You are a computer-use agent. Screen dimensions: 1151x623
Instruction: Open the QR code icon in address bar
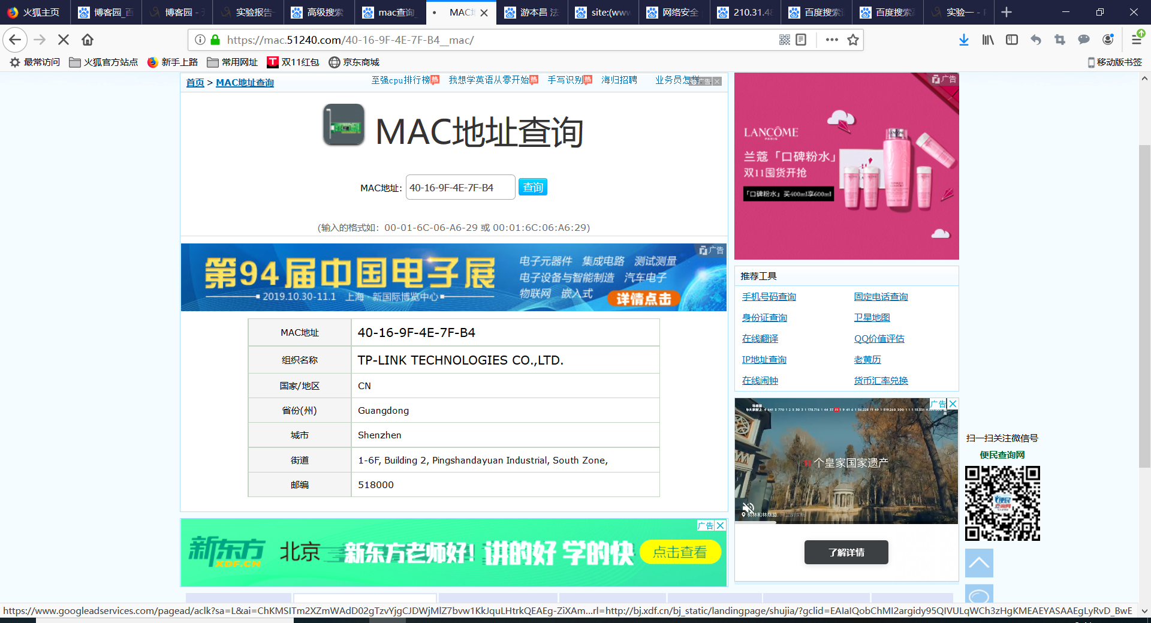point(784,40)
